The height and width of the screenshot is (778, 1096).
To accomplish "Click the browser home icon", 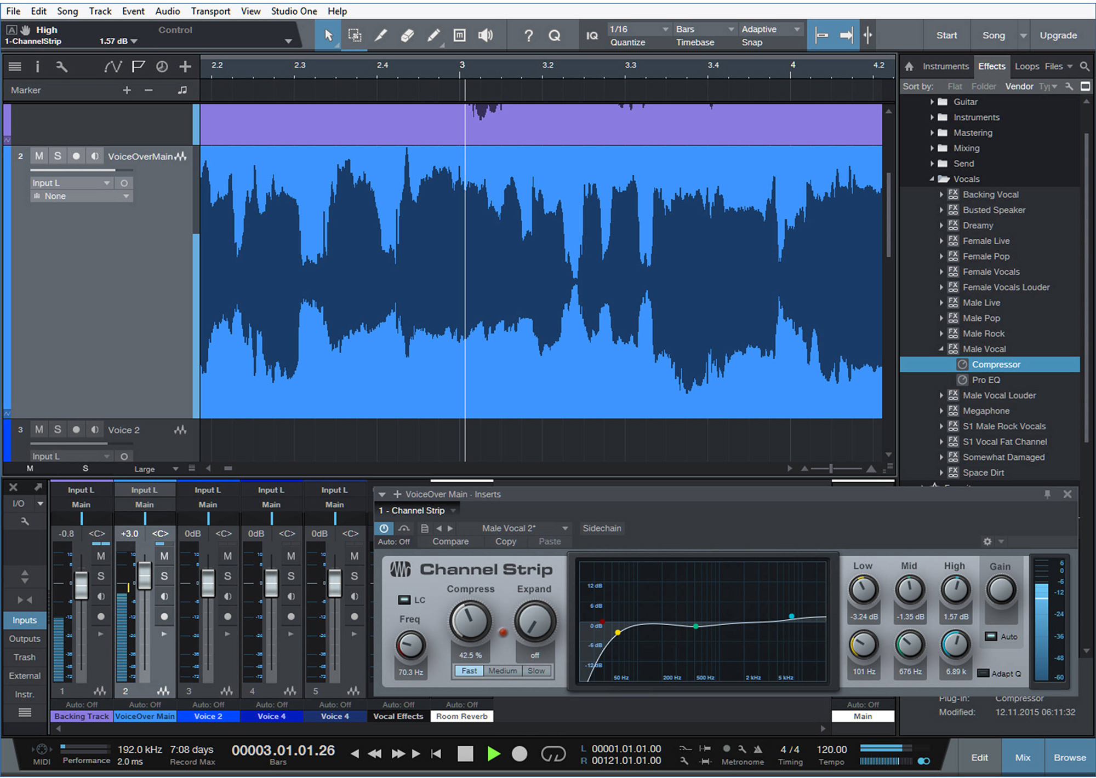I will coord(909,66).
